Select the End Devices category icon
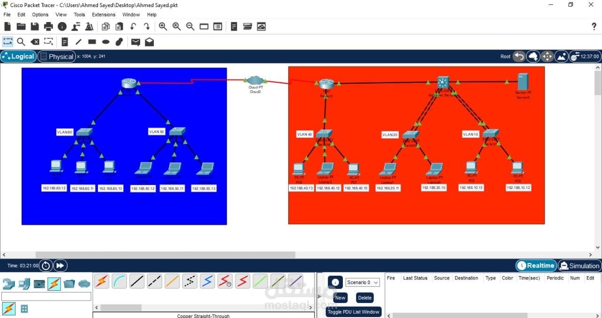 24,284
